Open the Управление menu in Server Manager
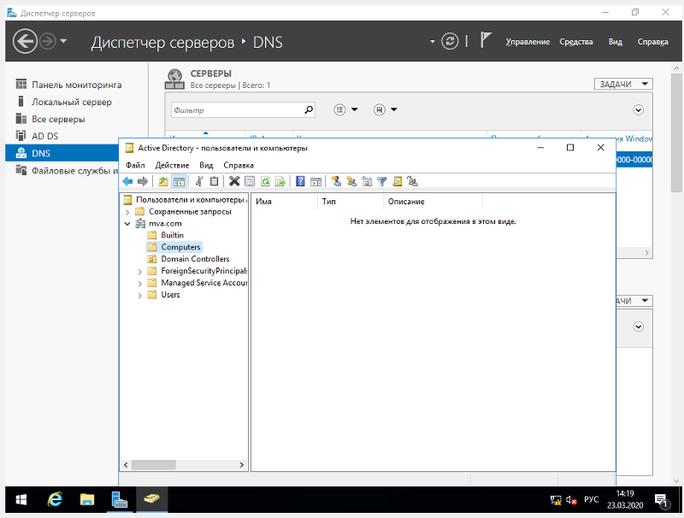The width and height of the screenshot is (684, 518). coord(528,42)
